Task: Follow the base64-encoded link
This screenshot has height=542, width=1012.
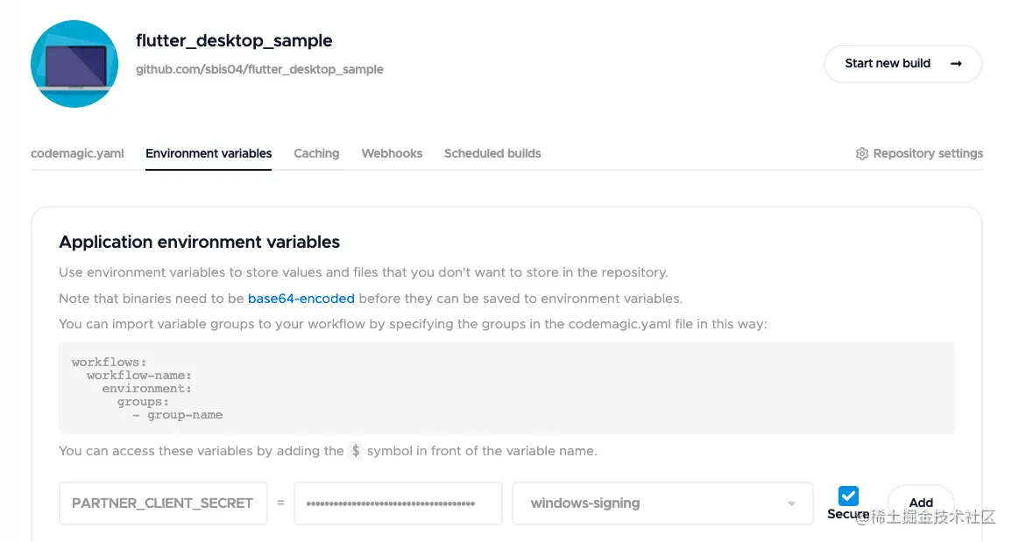Action: (301, 299)
